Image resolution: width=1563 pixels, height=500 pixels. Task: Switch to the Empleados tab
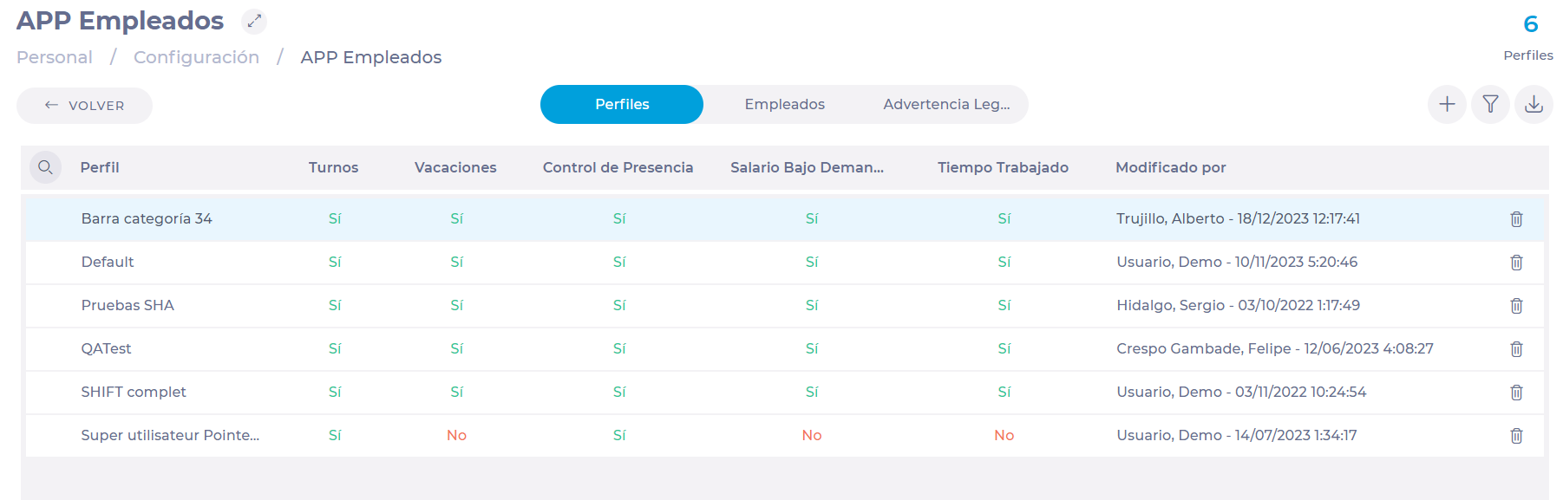pyautogui.click(x=784, y=104)
